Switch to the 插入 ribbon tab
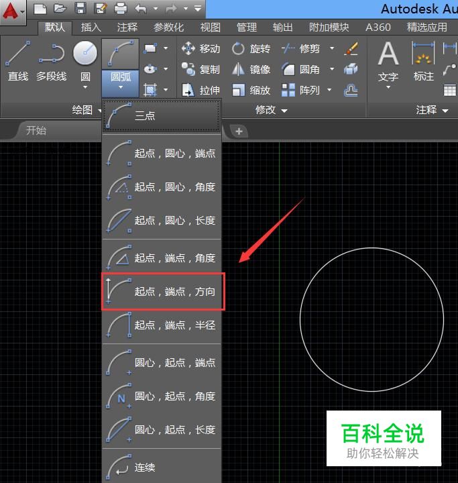Image resolution: width=458 pixels, height=483 pixels. pos(91,28)
